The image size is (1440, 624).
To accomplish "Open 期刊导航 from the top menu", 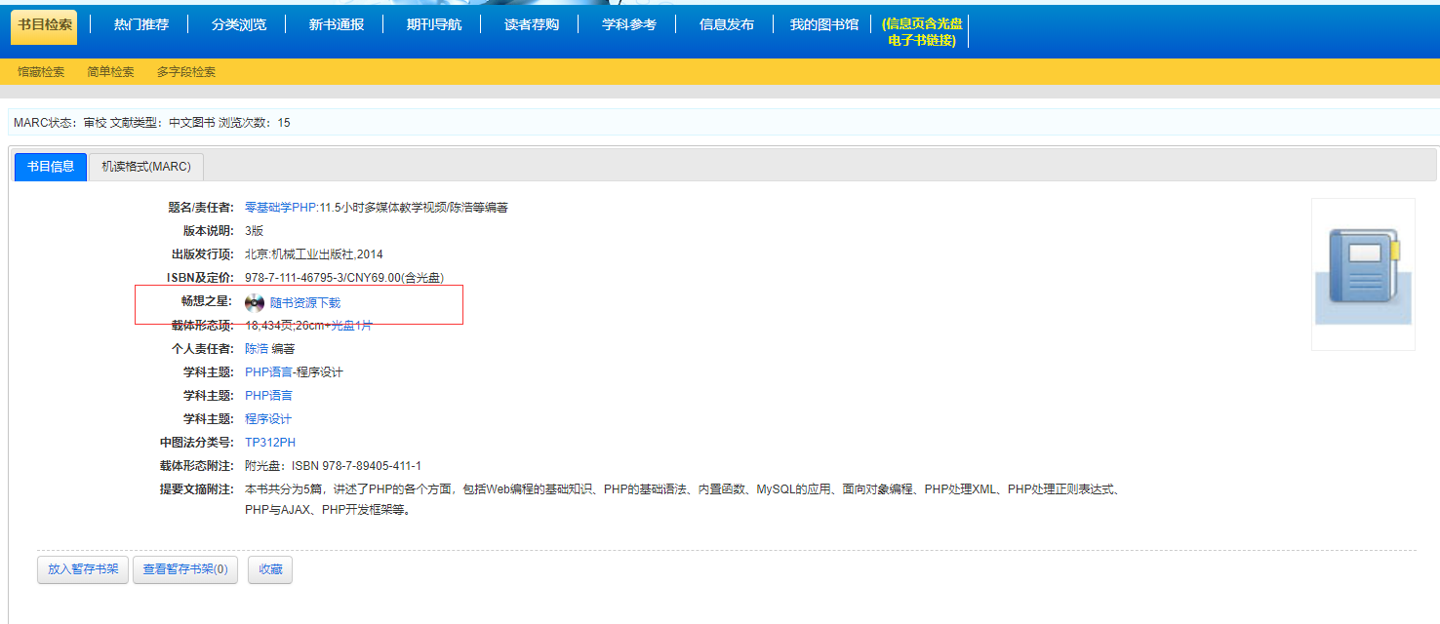I will click(434, 25).
